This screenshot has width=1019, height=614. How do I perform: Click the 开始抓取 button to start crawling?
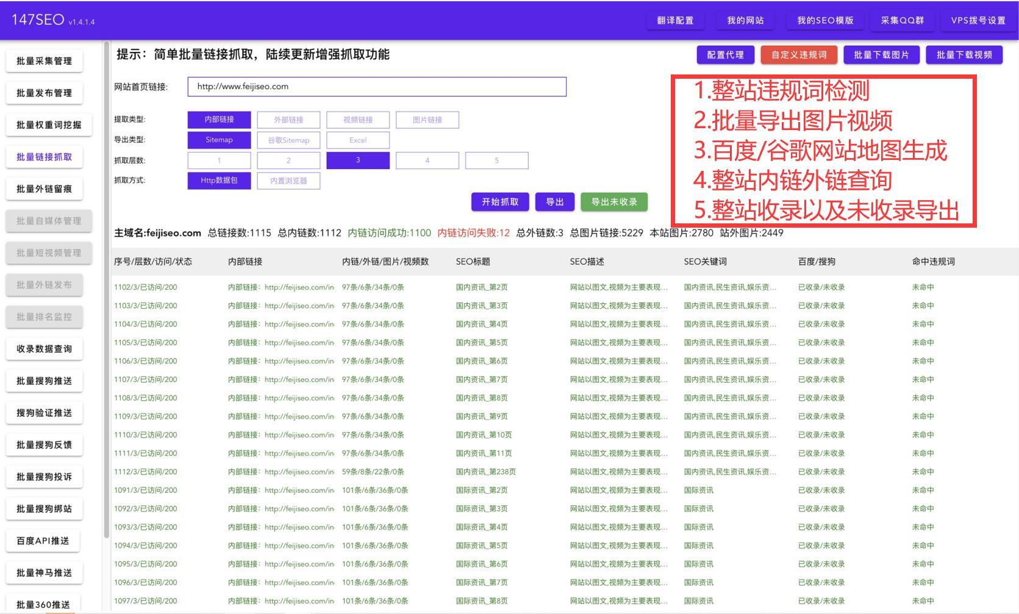point(499,201)
